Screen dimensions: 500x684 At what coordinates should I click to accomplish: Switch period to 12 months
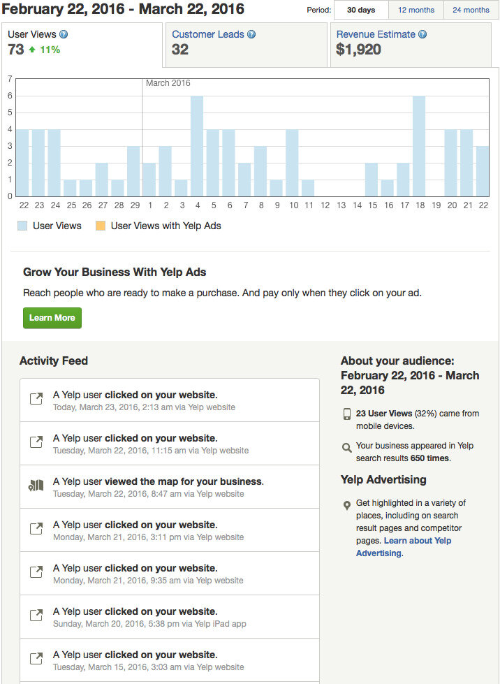(x=416, y=10)
